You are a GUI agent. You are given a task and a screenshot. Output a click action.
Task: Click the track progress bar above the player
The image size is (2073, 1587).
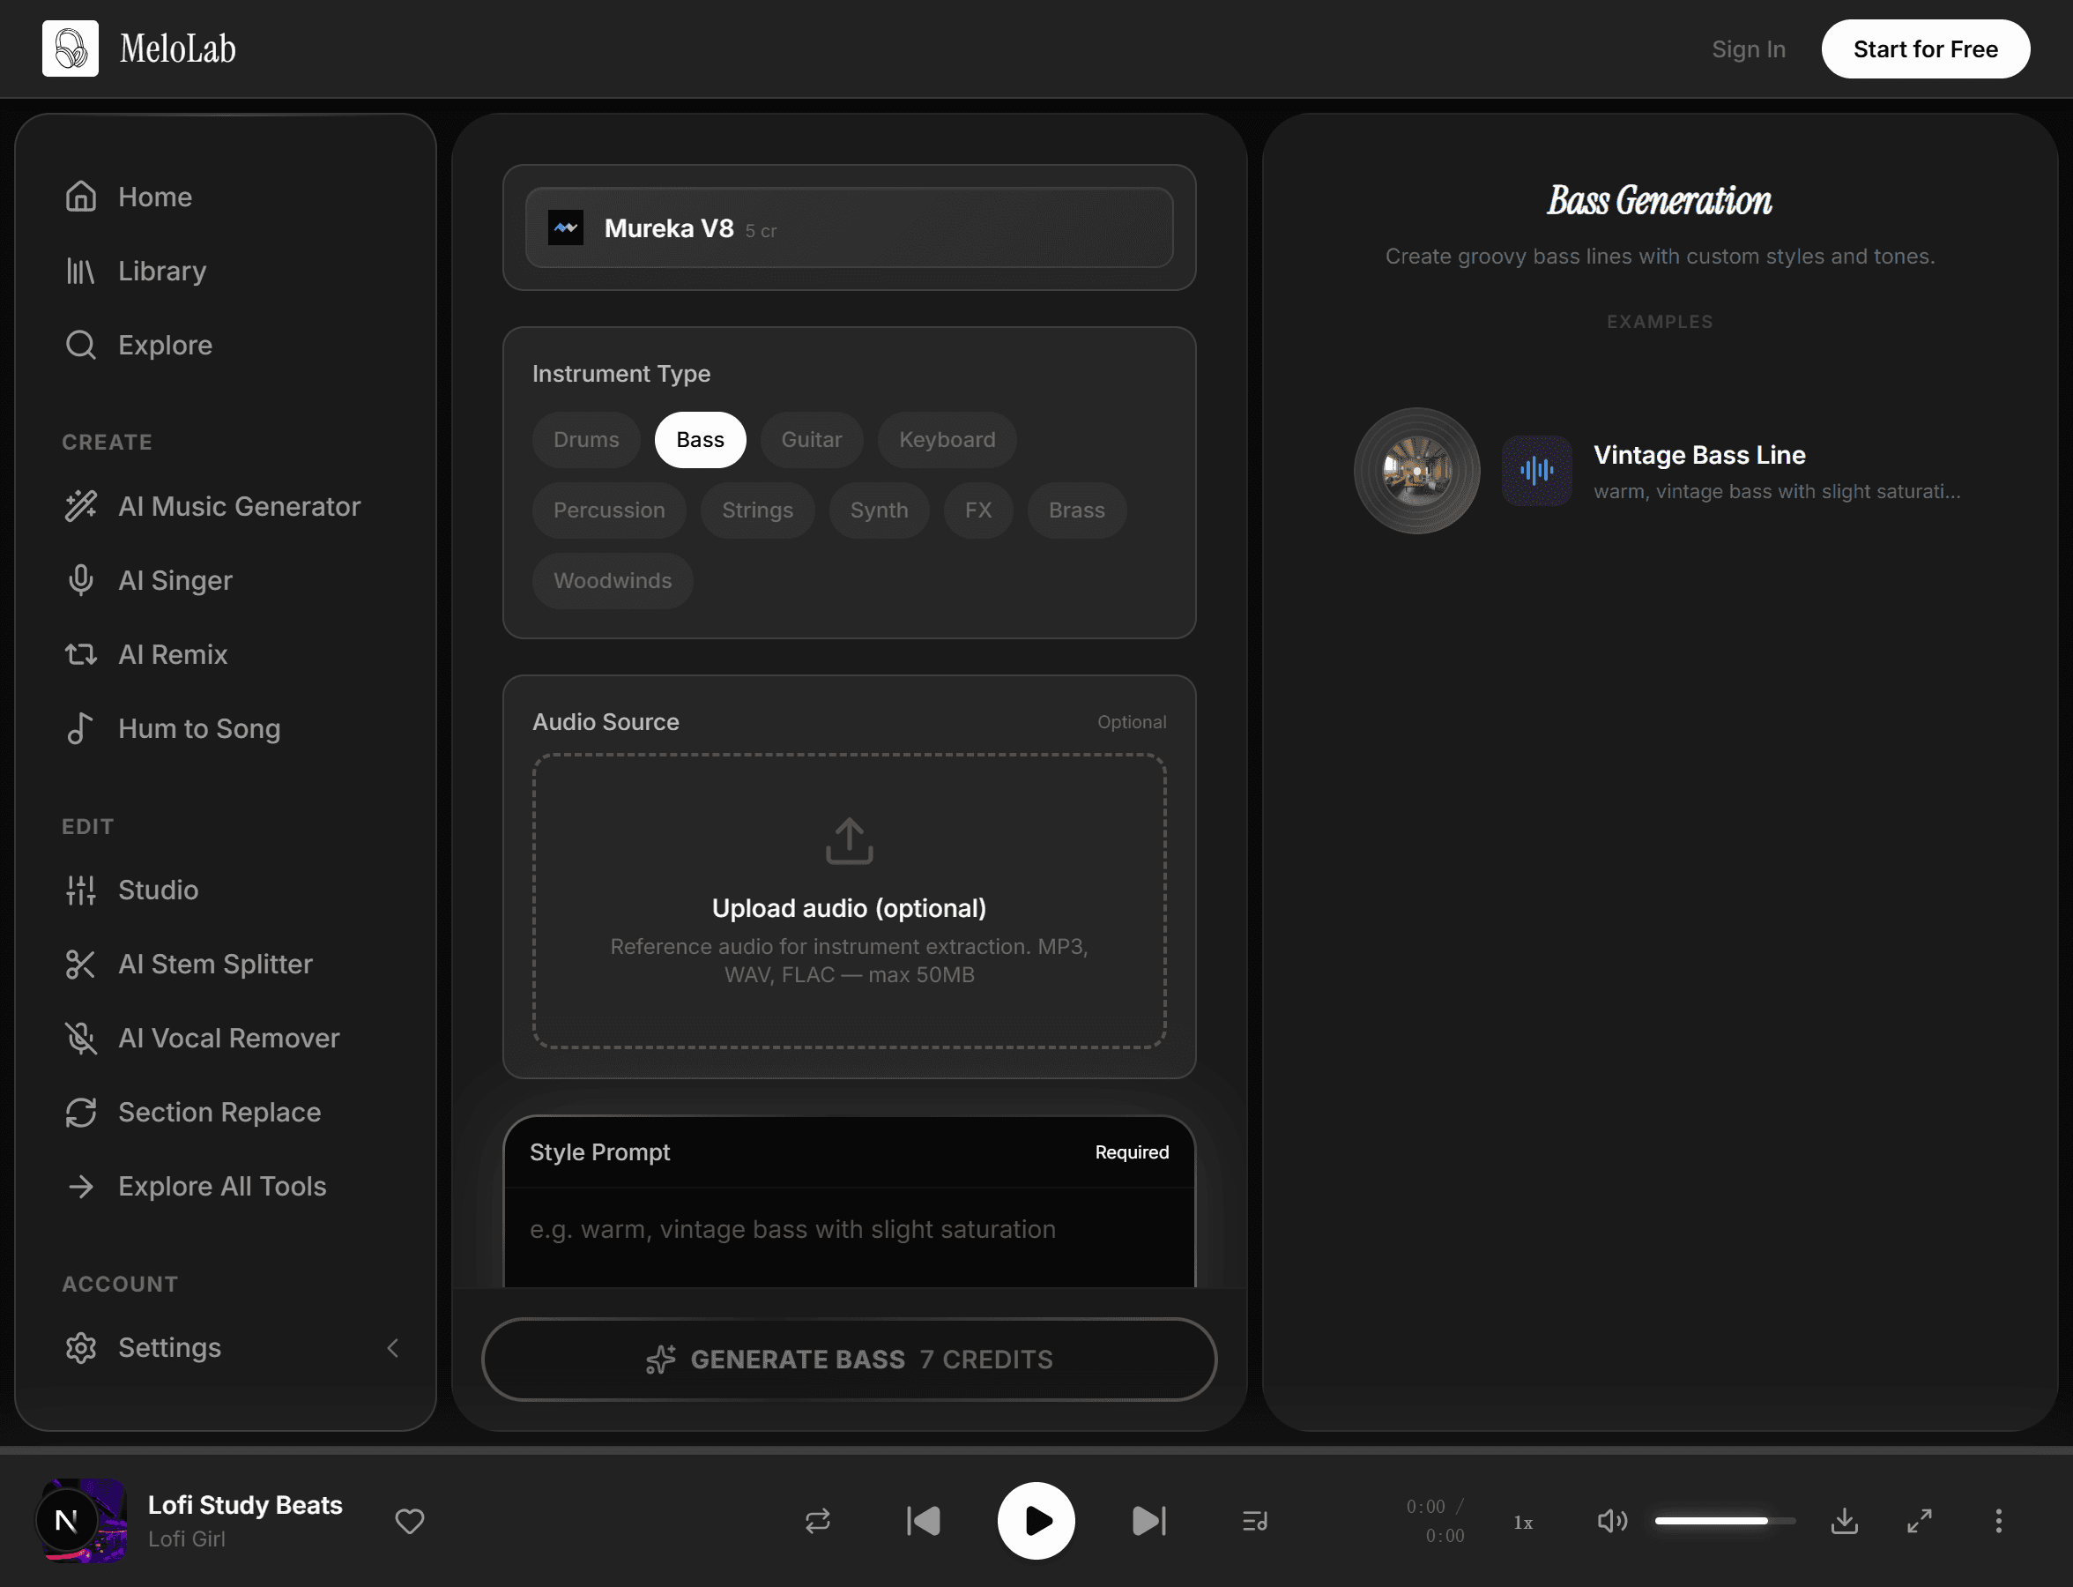pos(1036,1449)
